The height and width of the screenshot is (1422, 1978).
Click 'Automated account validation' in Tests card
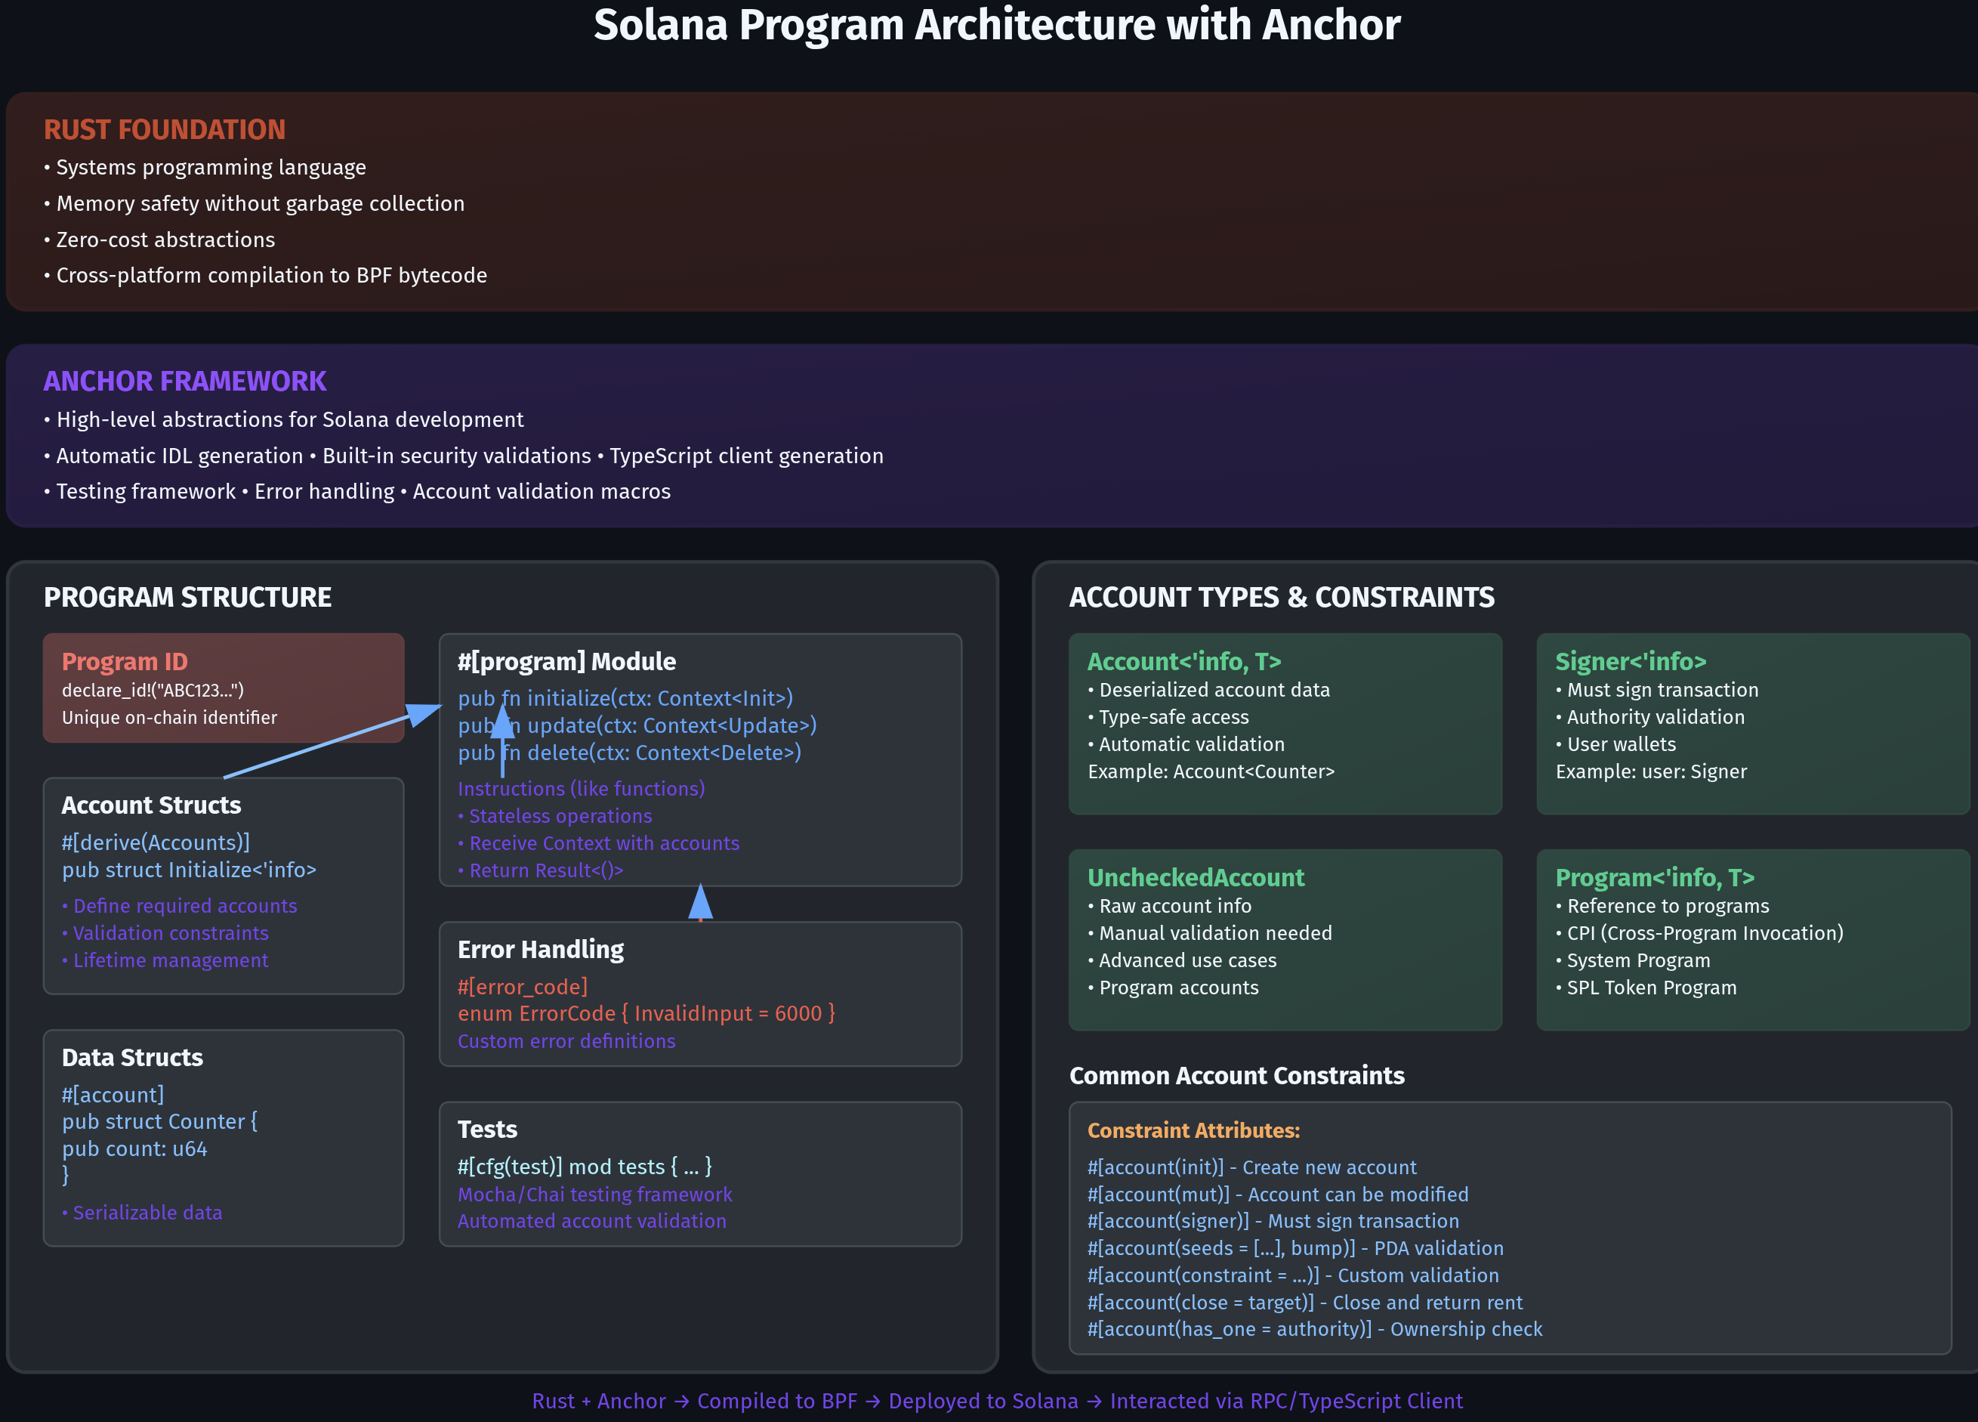click(592, 1221)
